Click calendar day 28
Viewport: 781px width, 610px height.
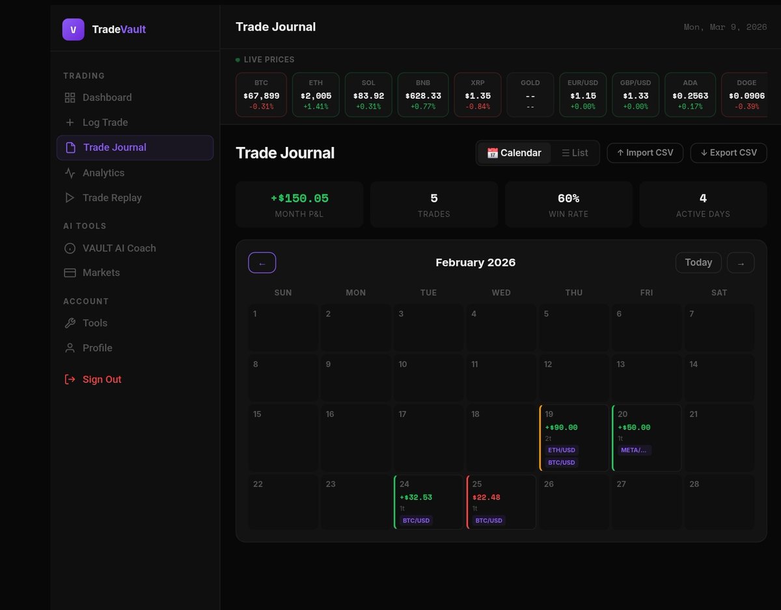click(x=719, y=502)
